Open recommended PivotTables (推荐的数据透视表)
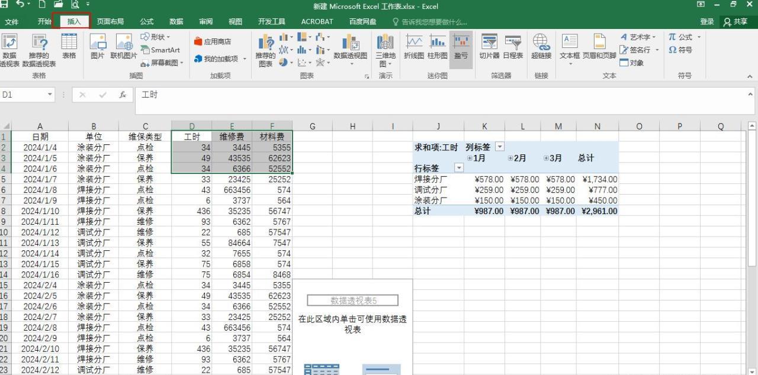This screenshot has width=758, height=375. pyautogui.click(x=39, y=50)
